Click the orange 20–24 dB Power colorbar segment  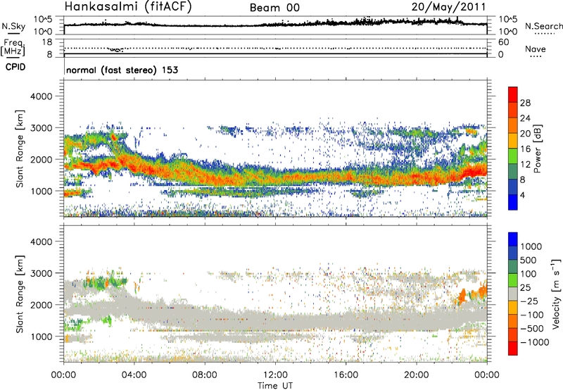coord(513,125)
